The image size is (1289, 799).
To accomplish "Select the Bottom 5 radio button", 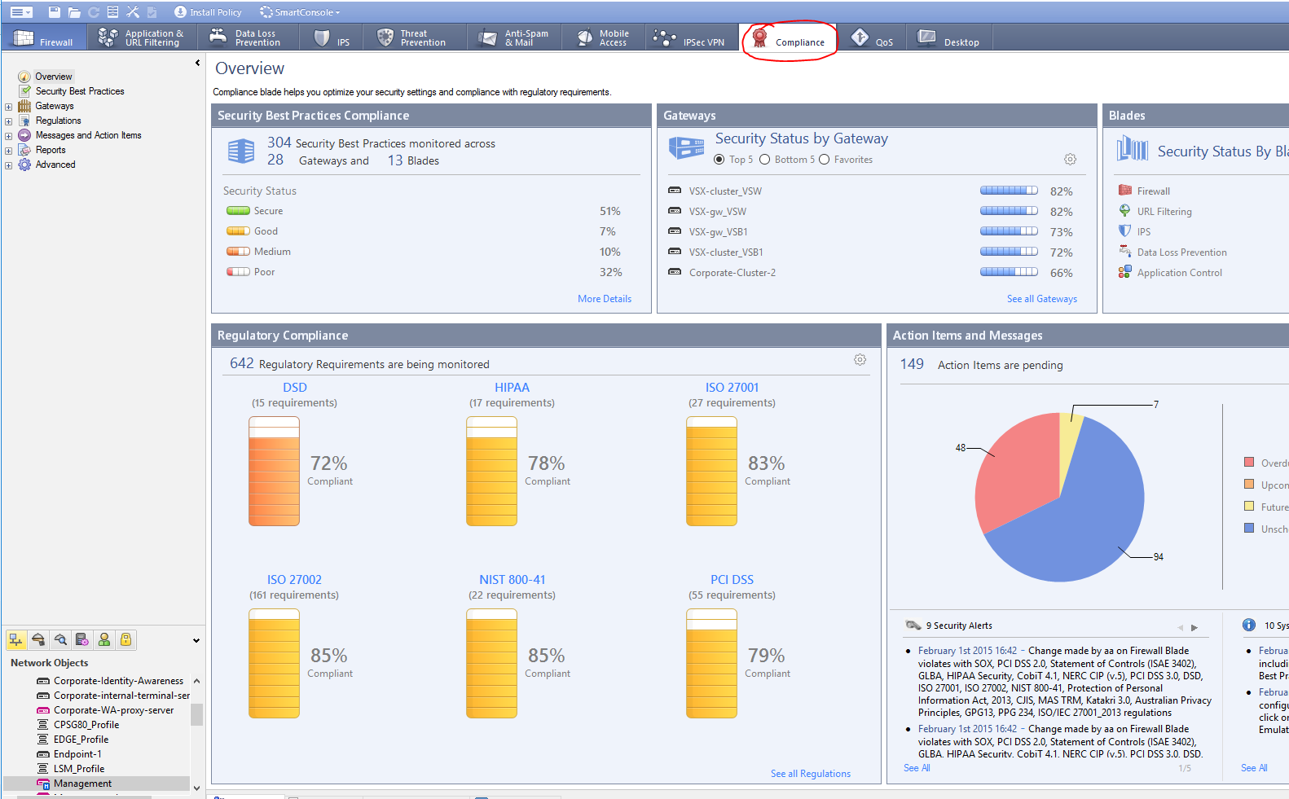I will [764, 160].
